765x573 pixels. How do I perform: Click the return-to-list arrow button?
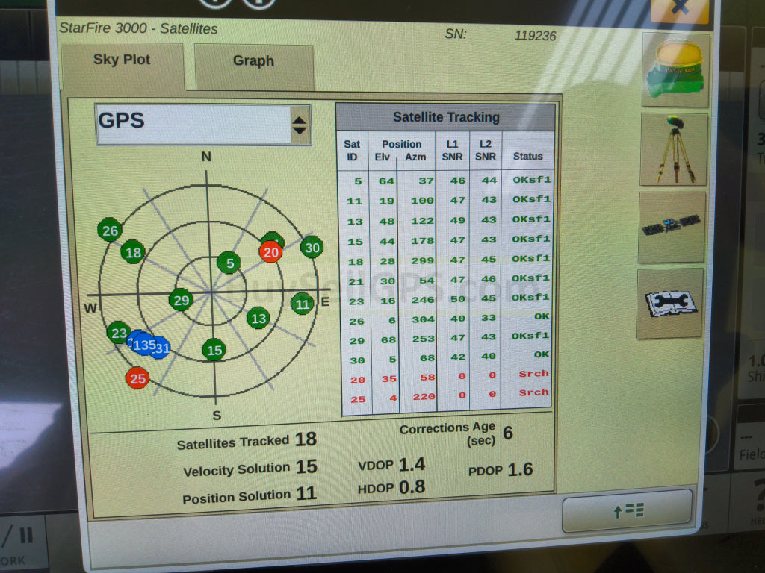pos(628,510)
